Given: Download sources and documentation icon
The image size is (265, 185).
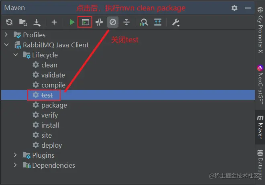Looking at the screenshot, I should pyautogui.click(x=37, y=22).
